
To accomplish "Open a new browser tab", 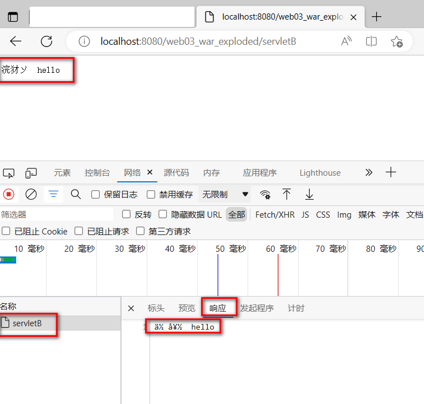I will click(x=376, y=17).
